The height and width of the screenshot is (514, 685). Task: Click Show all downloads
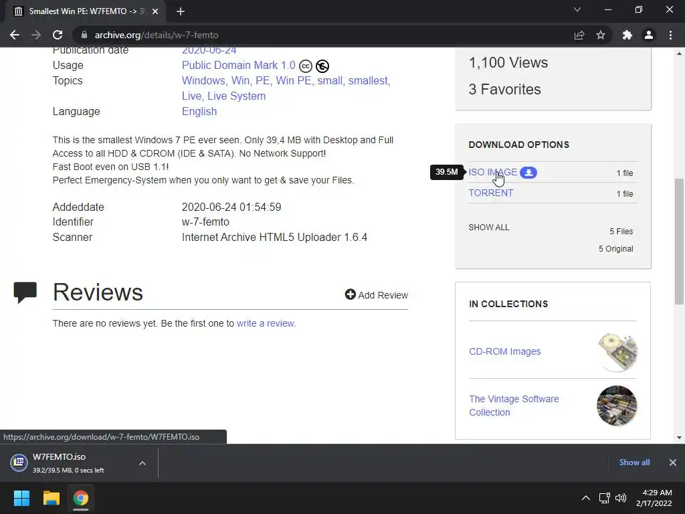[634, 462]
